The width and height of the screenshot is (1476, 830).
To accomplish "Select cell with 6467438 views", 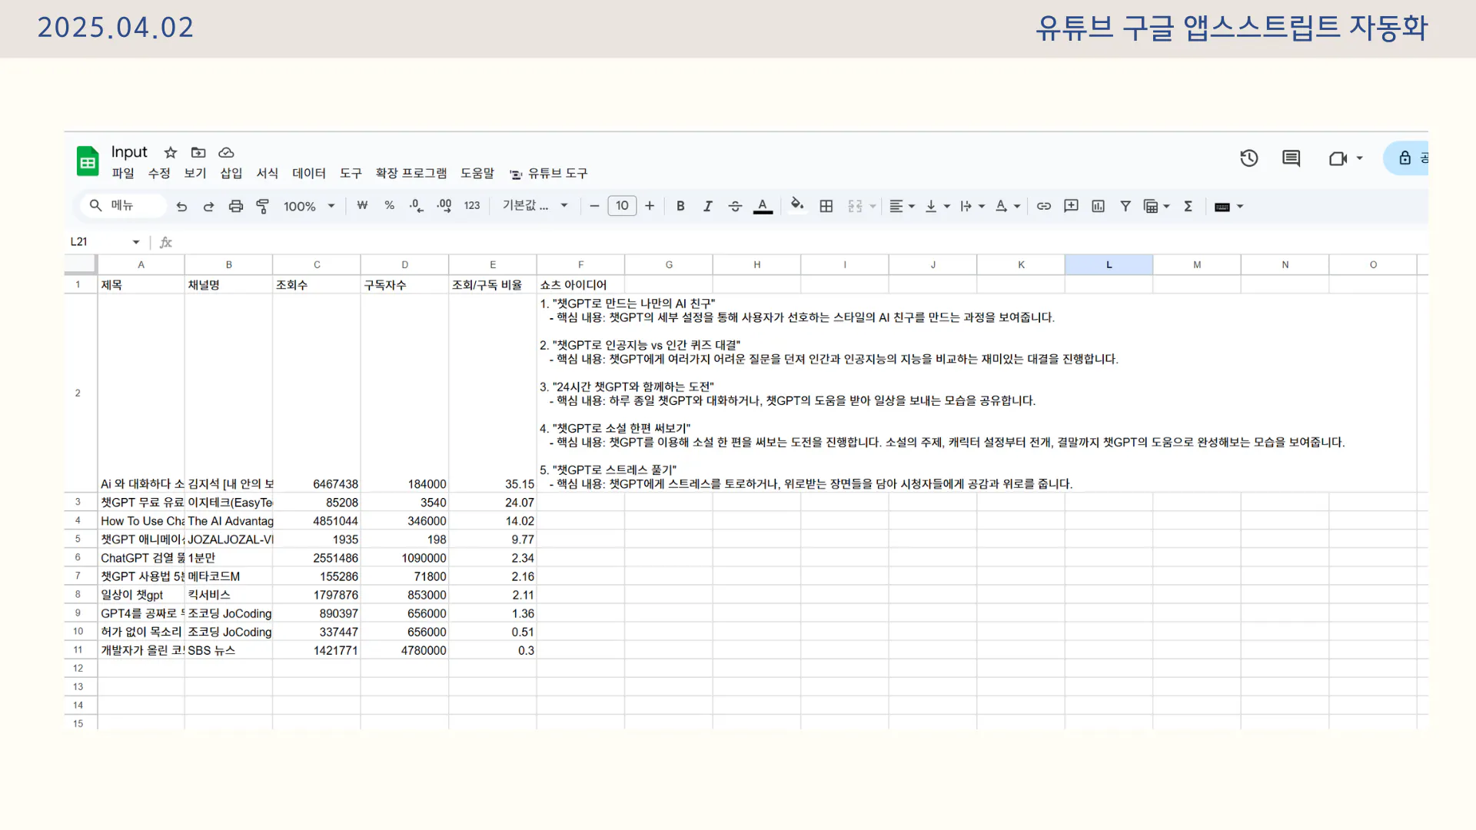I will (x=317, y=393).
